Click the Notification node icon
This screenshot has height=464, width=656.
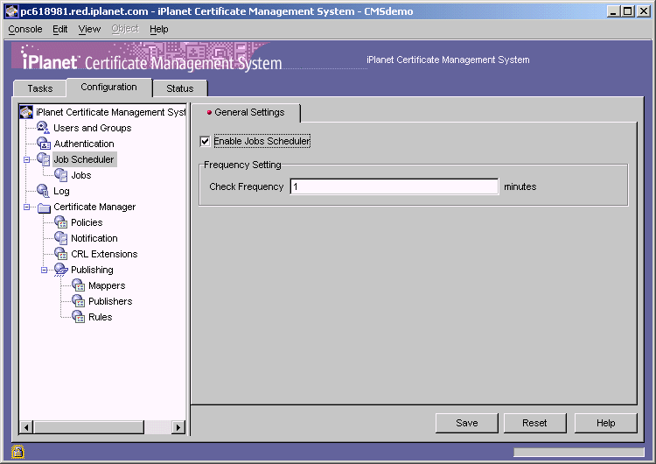click(x=61, y=238)
